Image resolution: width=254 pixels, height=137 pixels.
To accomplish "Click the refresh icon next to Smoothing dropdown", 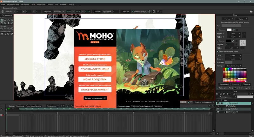I will click(67, 106).
